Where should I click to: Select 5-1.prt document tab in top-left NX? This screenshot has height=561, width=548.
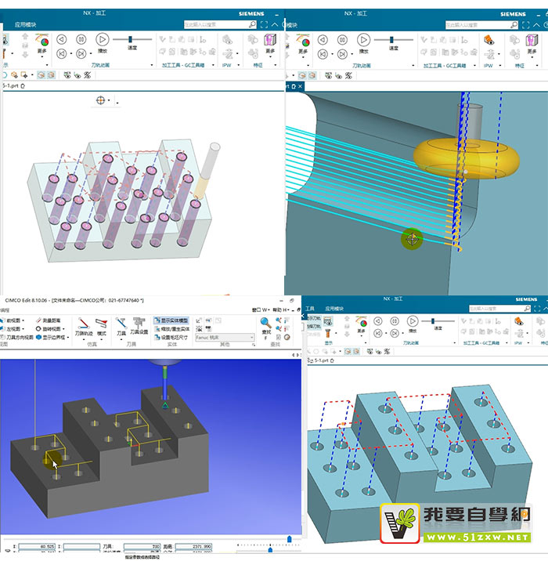pyautogui.click(x=12, y=86)
